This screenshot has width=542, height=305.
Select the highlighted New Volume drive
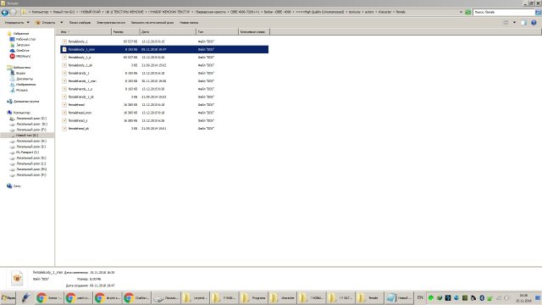pyautogui.click(x=27, y=136)
